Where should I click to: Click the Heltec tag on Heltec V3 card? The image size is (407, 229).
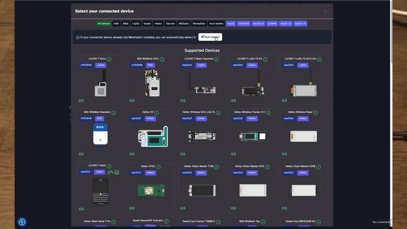pos(150,118)
